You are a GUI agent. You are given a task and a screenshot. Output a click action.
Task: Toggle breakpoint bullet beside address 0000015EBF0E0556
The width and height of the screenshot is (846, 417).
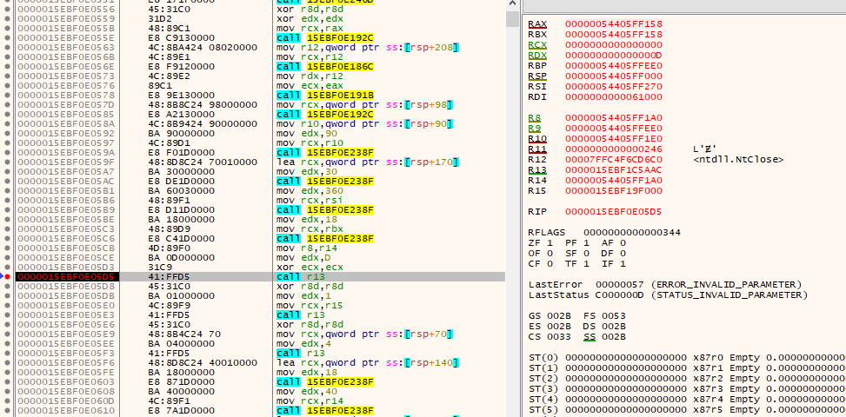click(x=7, y=9)
